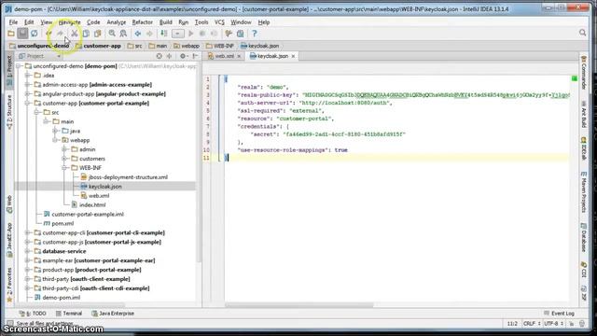Click the green inspection status indicator

(x=575, y=78)
